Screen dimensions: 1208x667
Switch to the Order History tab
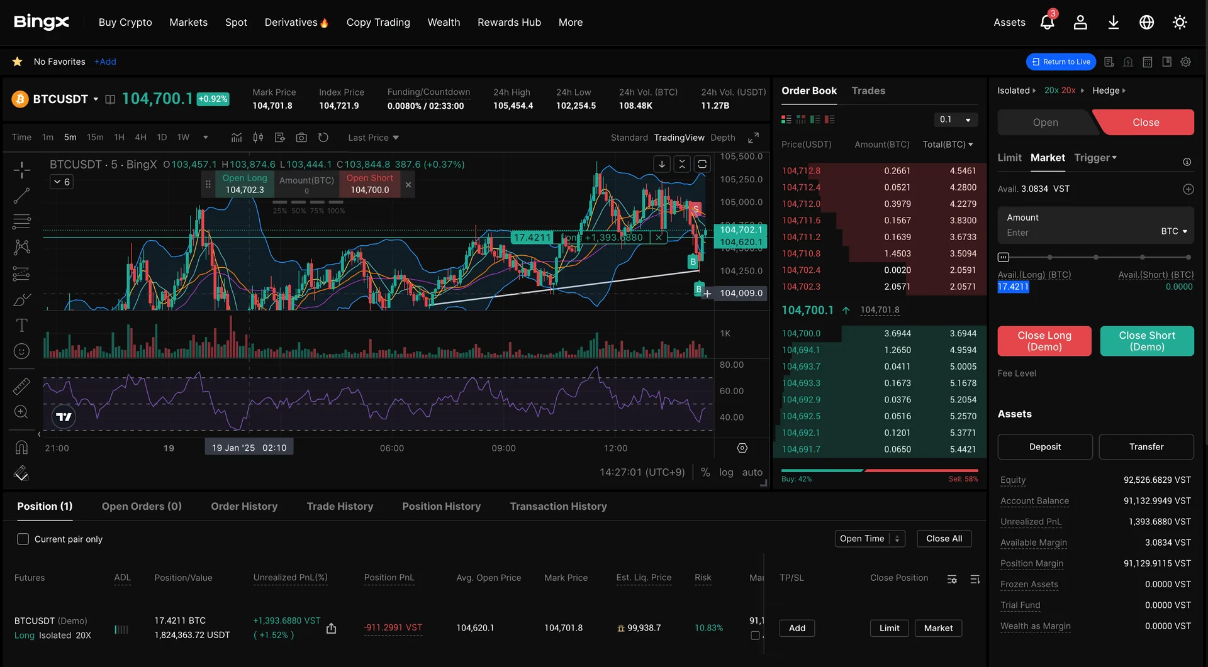point(244,507)
